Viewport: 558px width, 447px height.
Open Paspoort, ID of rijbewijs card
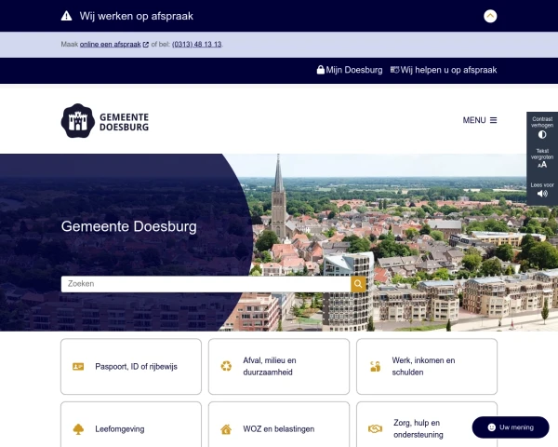(131, 366)
